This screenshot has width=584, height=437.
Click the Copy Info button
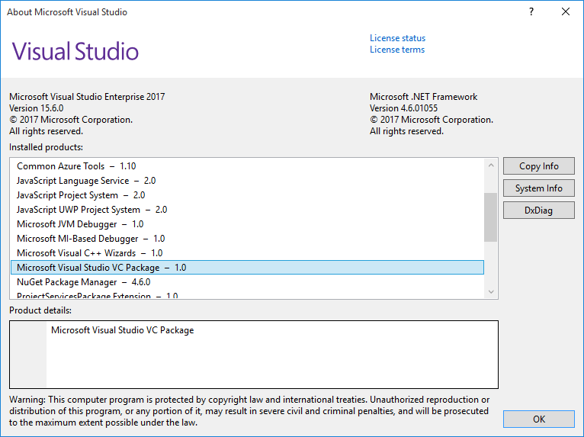tap(538, 166)
